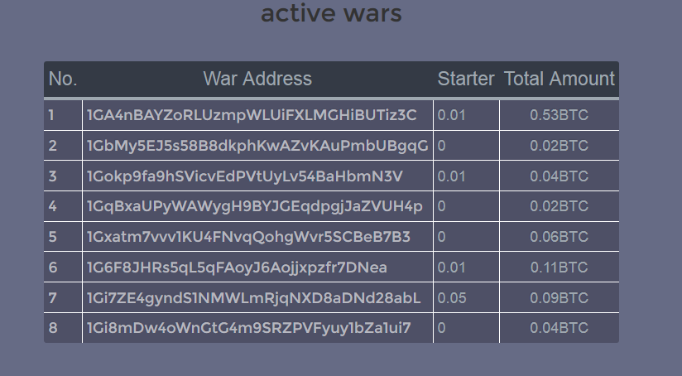Select war address starting with 1GA4nBAYZoRL
Image resolution: width=682 pixels, height=376 pixels.
click(x=252, y=115)
